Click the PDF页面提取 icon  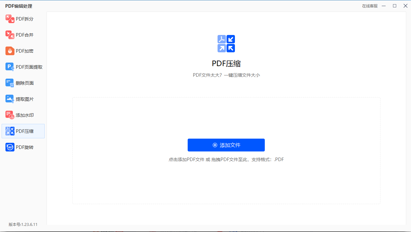(10, 67)
